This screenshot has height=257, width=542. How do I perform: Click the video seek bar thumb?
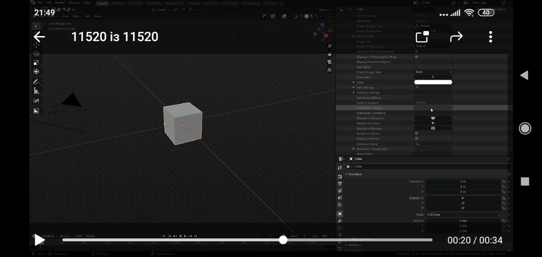pos(283,240)
